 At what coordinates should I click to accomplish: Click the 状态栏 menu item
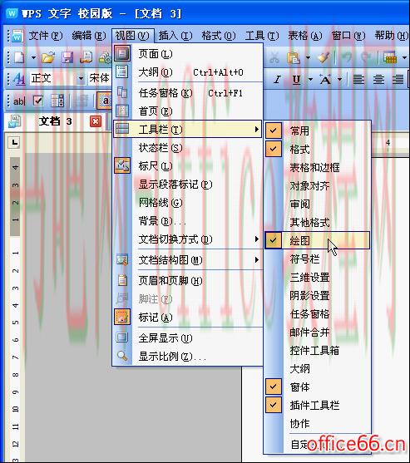point(188,148)
